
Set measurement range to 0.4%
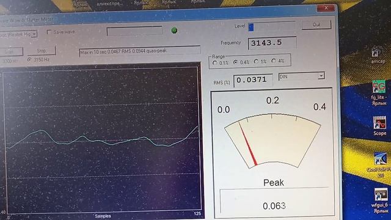235,62
